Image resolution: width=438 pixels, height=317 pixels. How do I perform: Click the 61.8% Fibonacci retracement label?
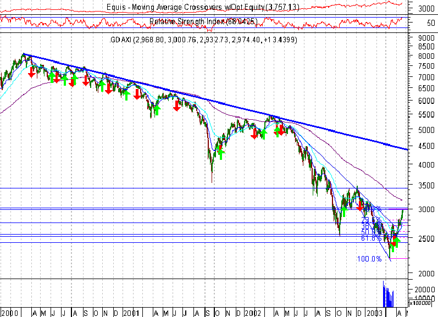(x=371, y=238)
